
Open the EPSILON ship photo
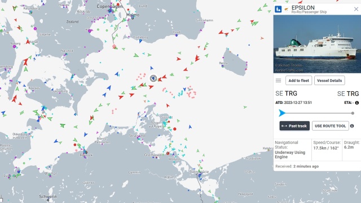pyautogui.click(x=317, y=44)
